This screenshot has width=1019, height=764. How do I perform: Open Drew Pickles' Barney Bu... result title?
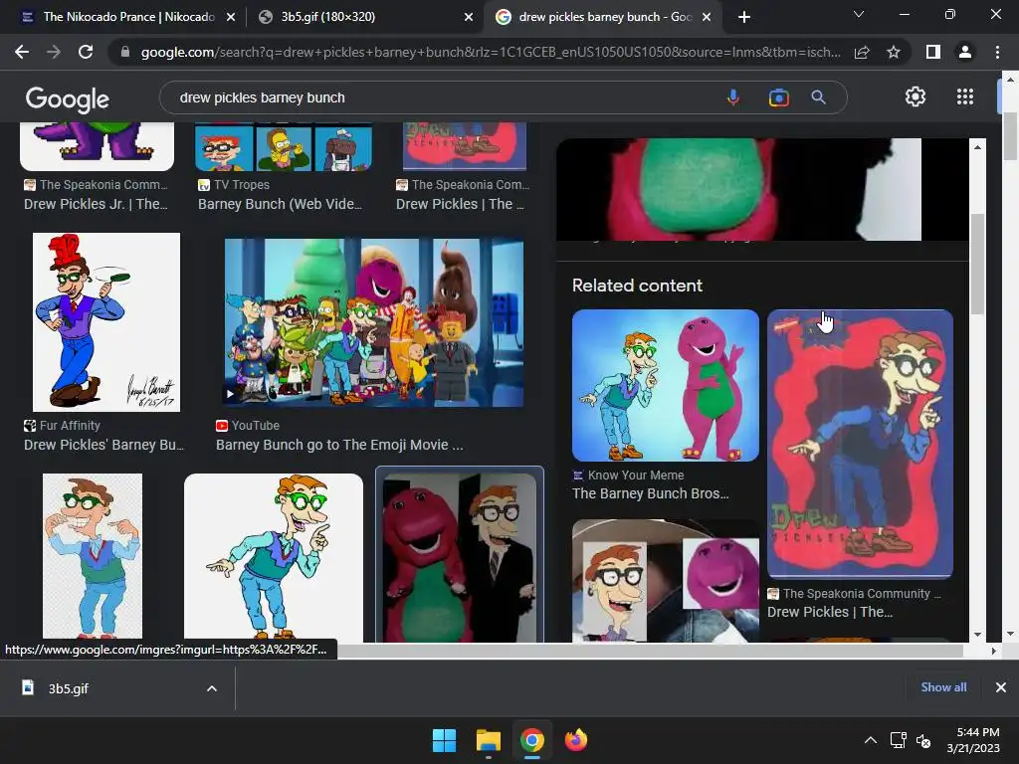point(103,445)
